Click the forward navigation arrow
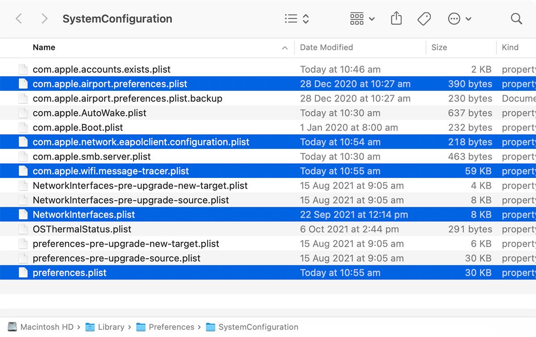 [44, 19]
